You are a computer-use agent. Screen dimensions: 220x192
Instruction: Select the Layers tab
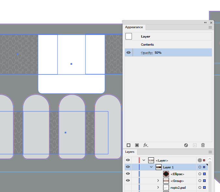(x=130, y=152)
